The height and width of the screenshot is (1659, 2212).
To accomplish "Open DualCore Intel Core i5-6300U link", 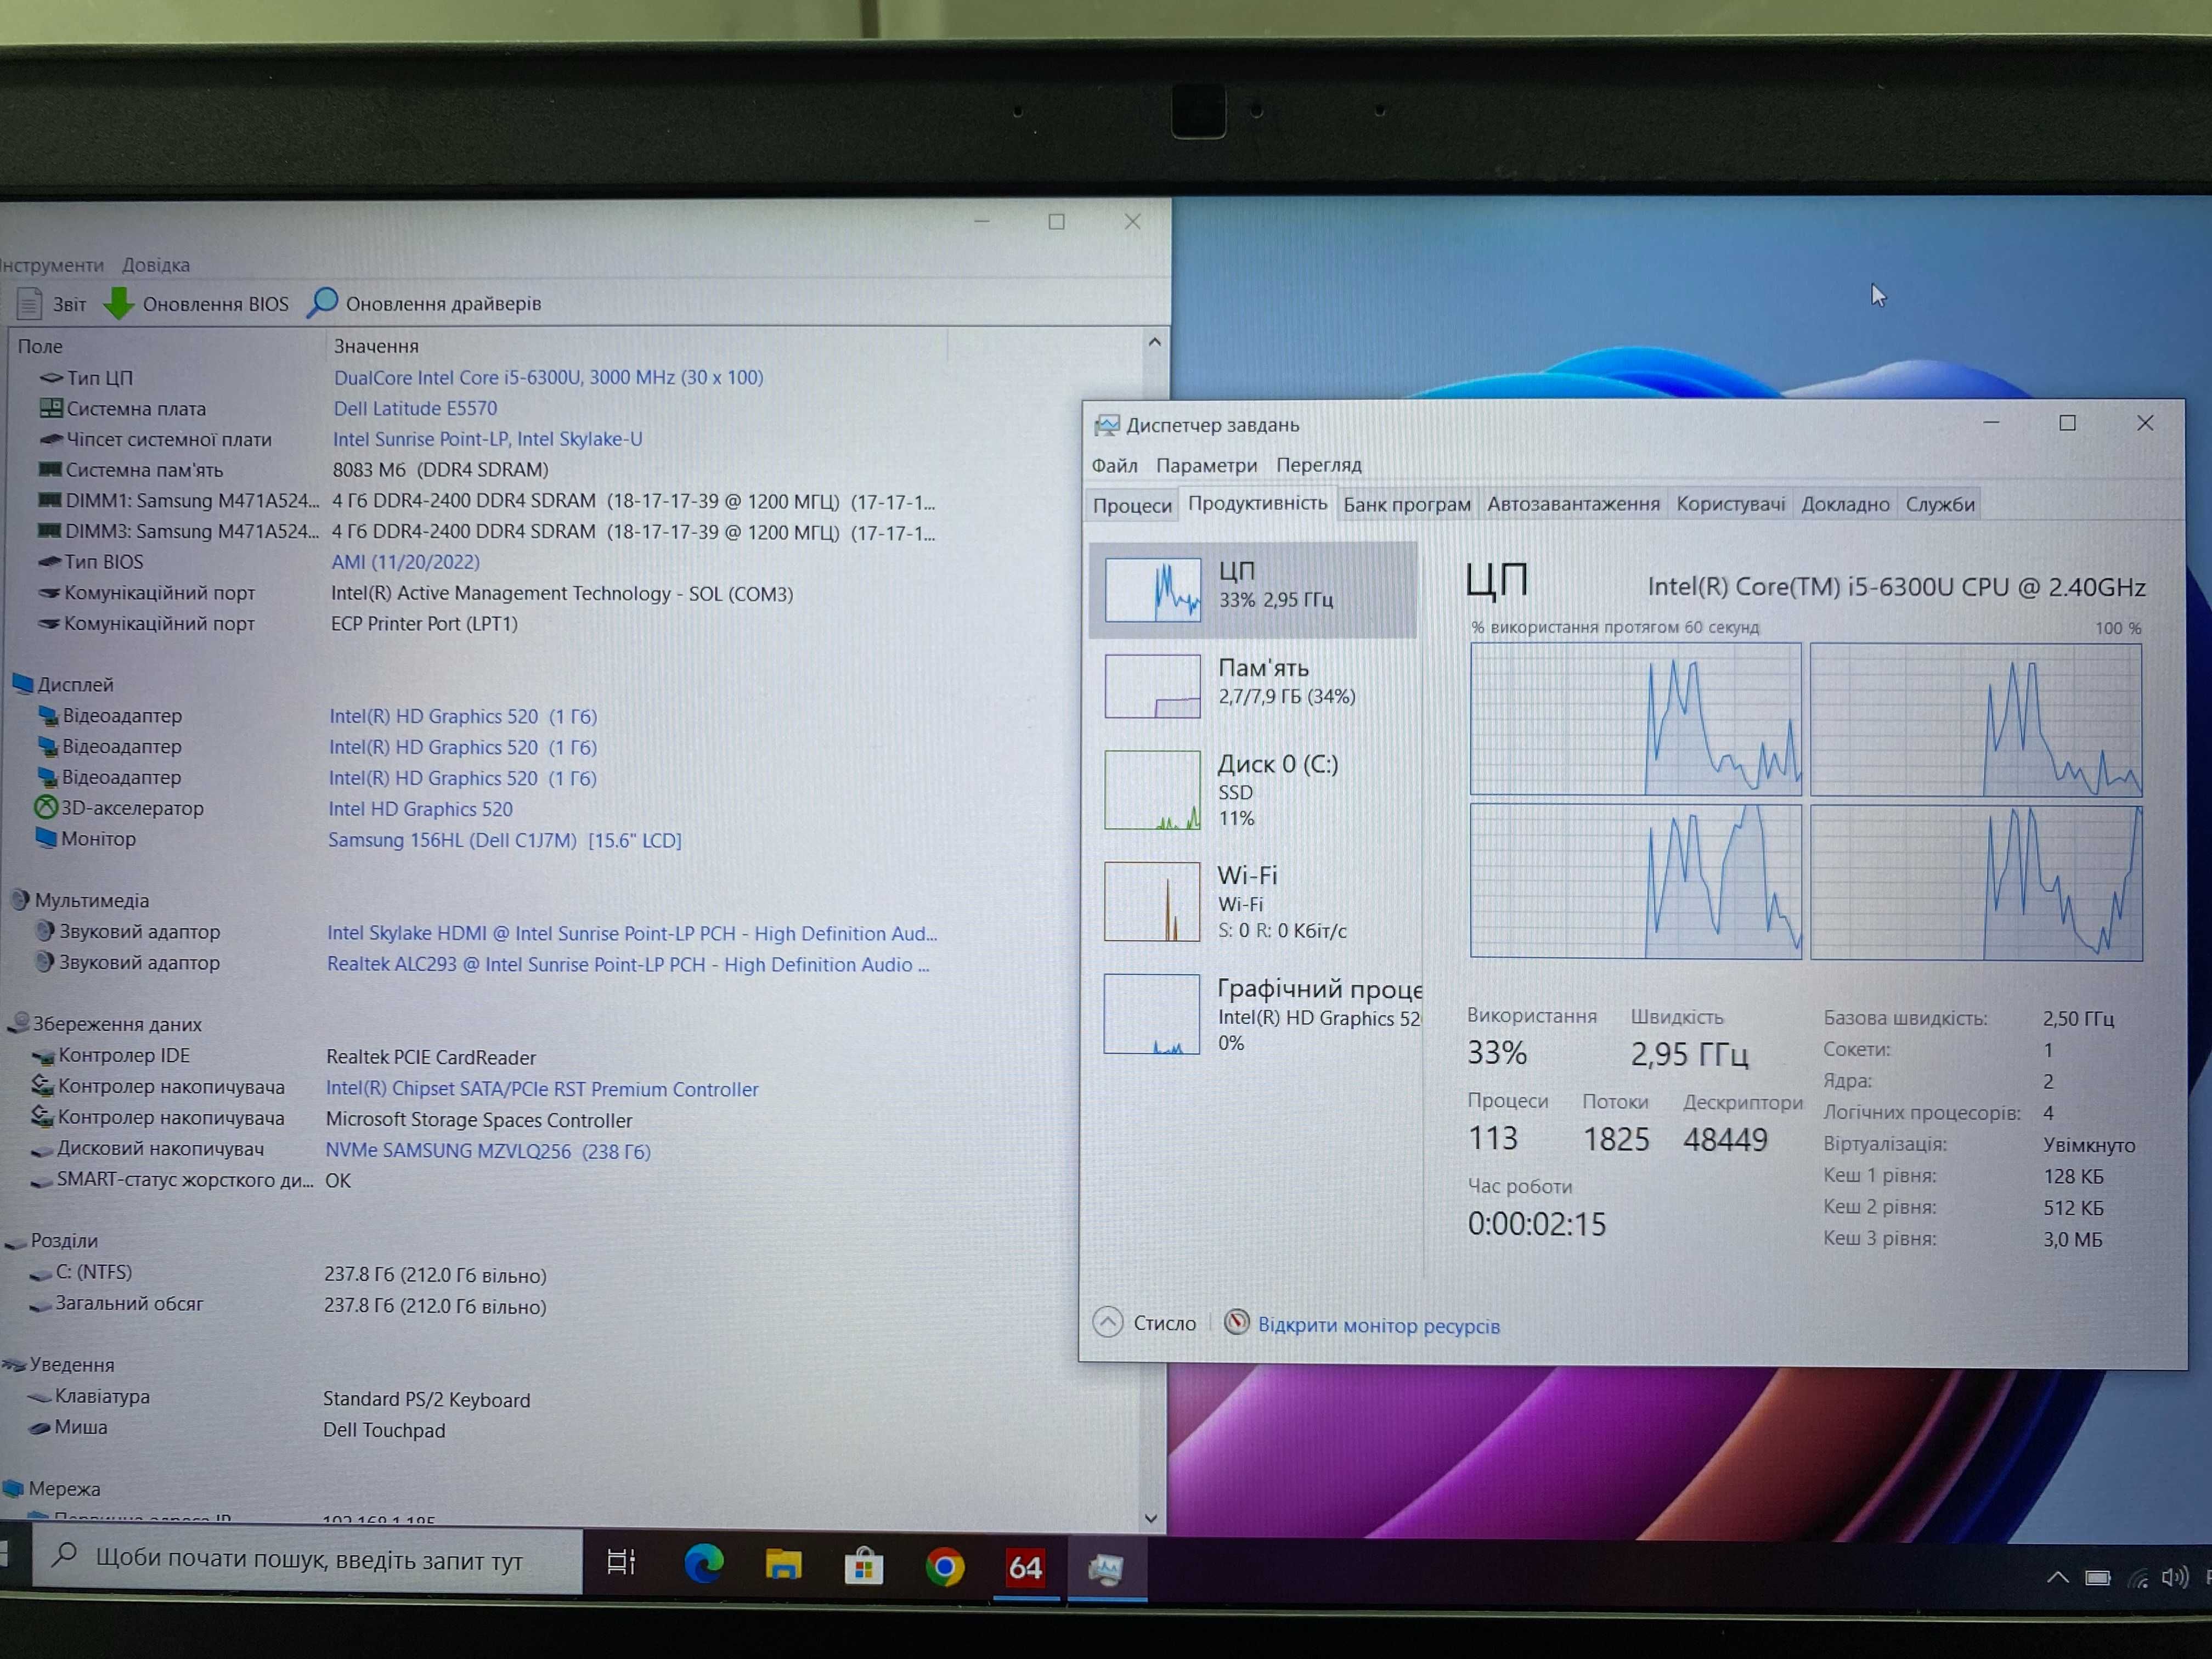I will coord(548,377).
